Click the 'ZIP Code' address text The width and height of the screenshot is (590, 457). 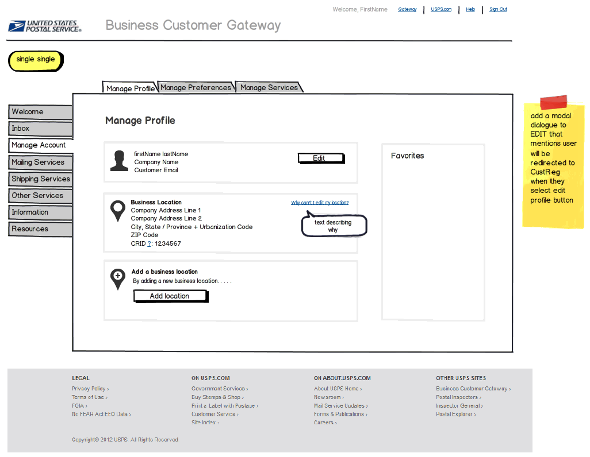coord(144,235)
